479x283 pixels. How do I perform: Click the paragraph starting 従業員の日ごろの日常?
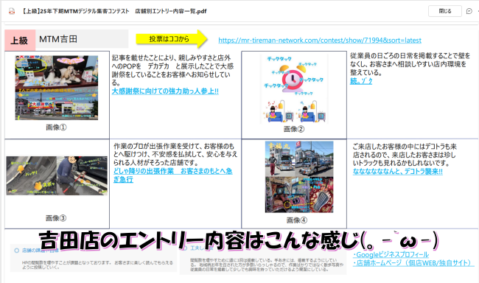(410, 64)
